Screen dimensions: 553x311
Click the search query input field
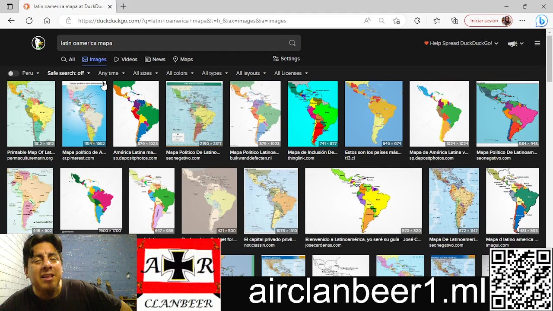(173, 43)
